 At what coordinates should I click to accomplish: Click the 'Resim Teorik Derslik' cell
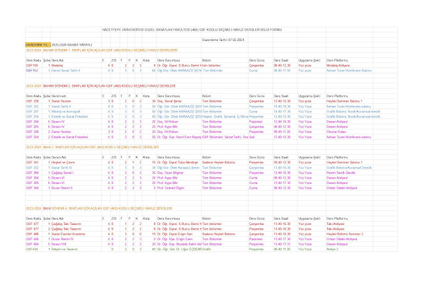coord(341,173)
